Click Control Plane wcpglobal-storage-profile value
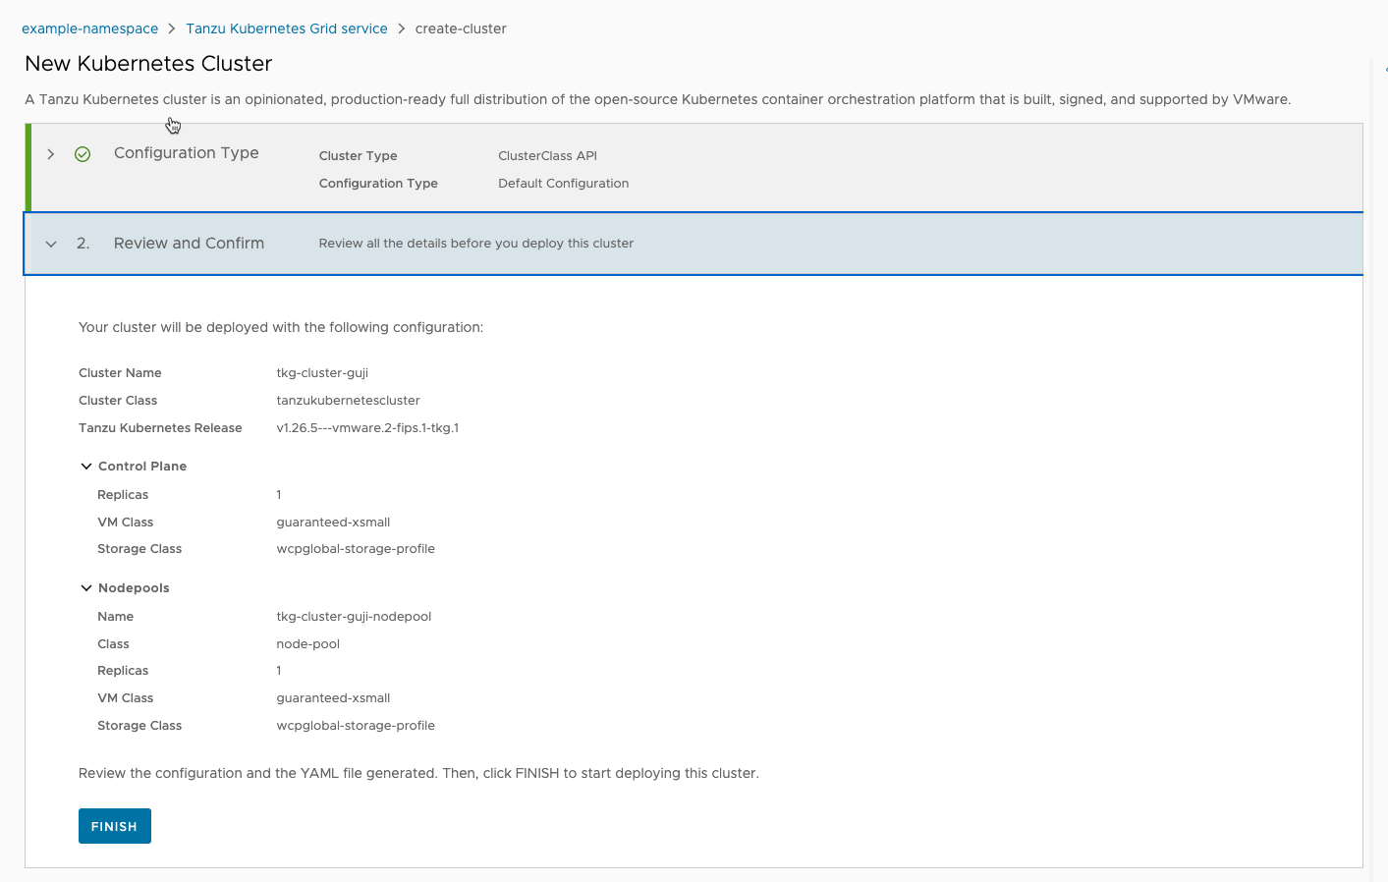 (x=356, y=549)
